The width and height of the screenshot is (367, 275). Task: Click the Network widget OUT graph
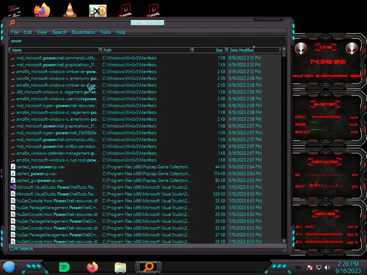325,185
